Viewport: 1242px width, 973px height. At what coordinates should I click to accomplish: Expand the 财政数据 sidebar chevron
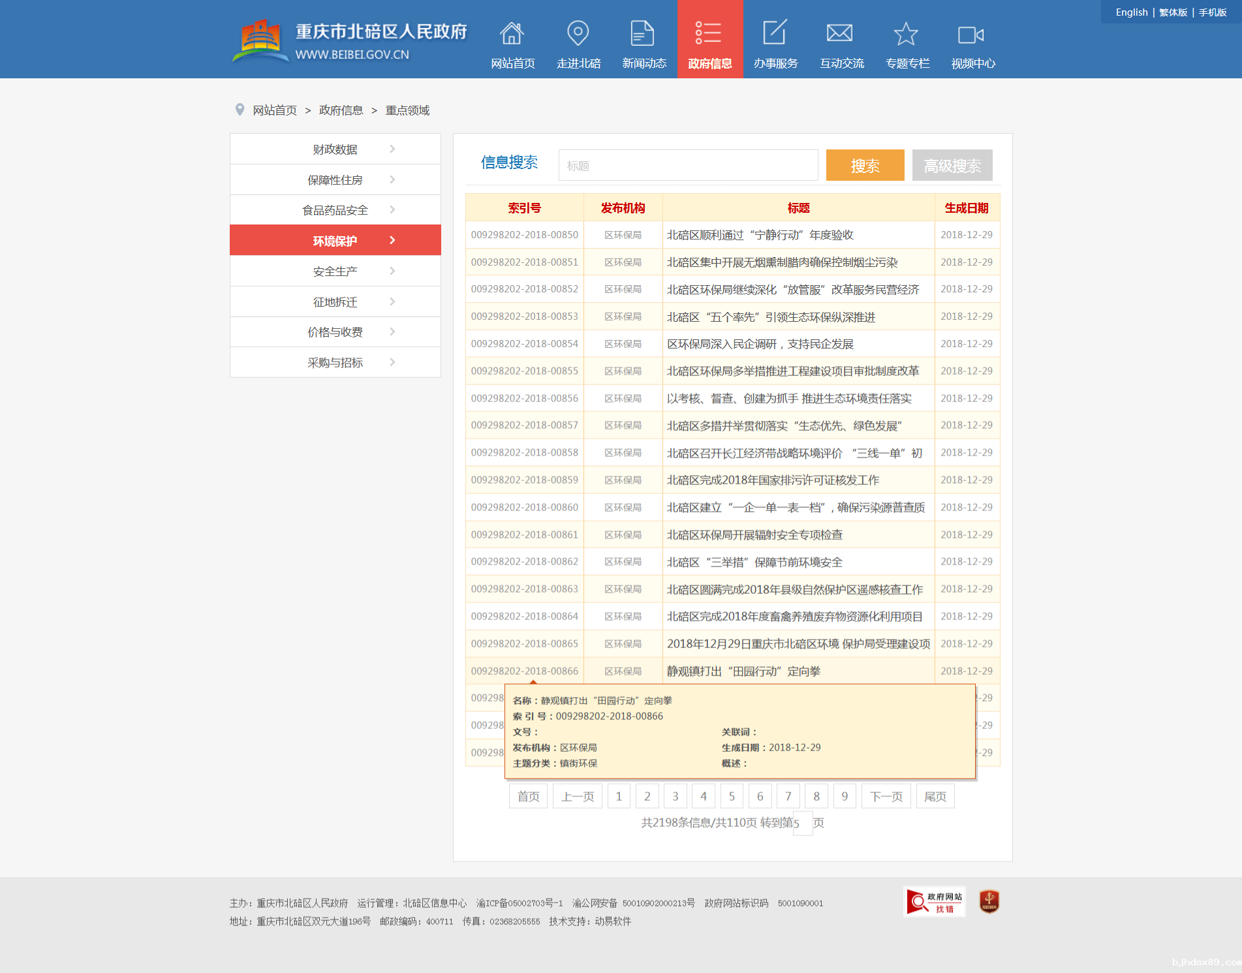[392, 149]
